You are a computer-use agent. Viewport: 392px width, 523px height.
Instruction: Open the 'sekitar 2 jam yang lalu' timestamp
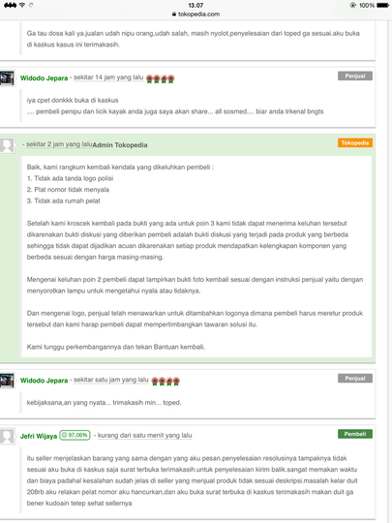[59, 144]
